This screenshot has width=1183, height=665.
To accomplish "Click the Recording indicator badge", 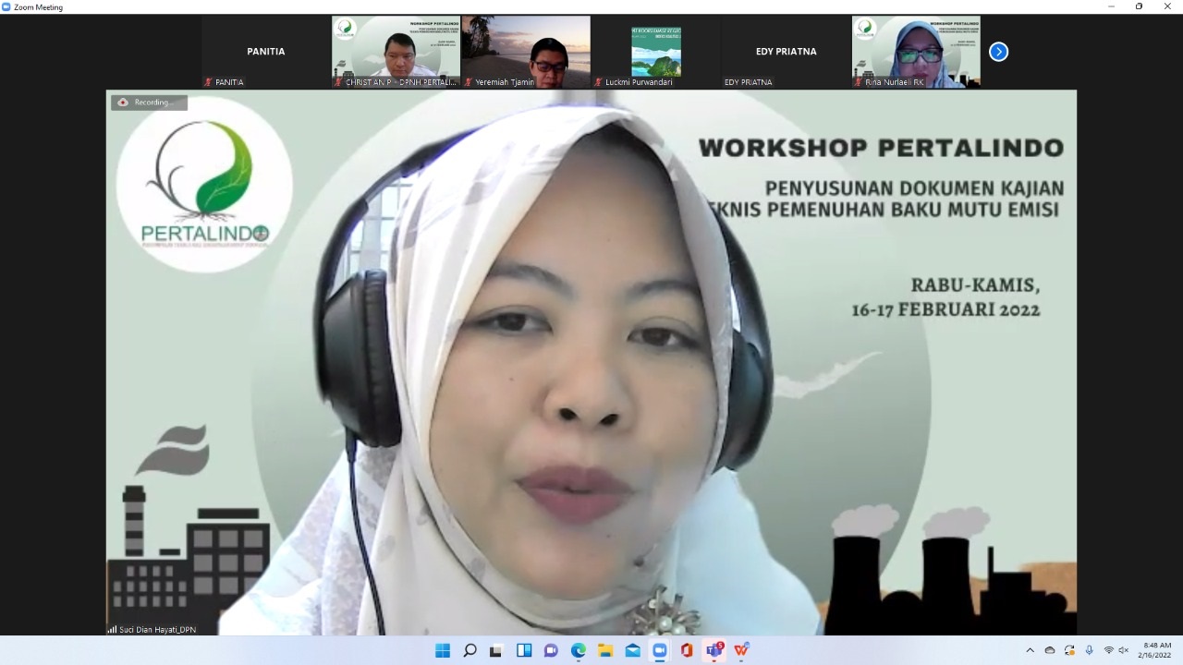I will pos(149,103).
